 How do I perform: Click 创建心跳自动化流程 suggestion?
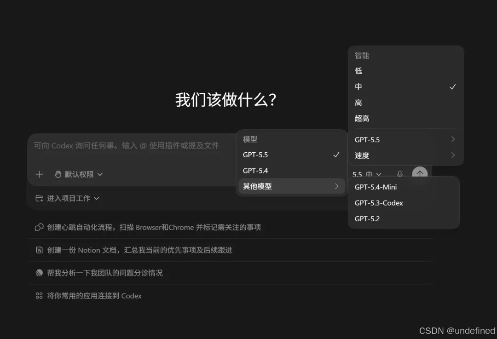(x=230, y=227)
